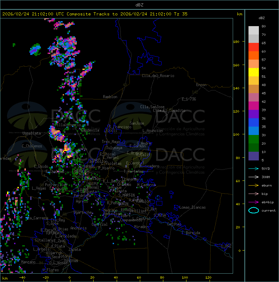Image resolution: width=279 pixels, height=282 pixels.
Task: Click the cyan ellipse 'current' symbol
Action: point(254,210)
